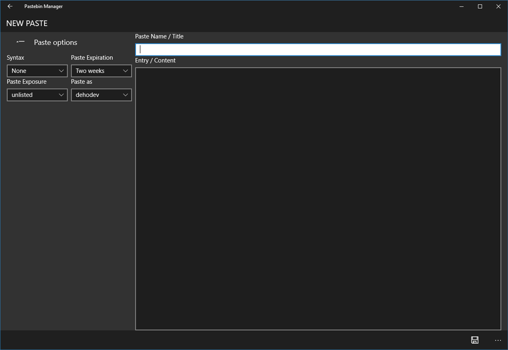Click the Paste as label
This screenshot has height=350, width=508.
pyautogui.click(x=82, y=82)
